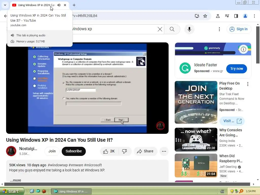260x195 pixels.
Task: Open Chrome Labs flask icon
Action: click(218, 16)
